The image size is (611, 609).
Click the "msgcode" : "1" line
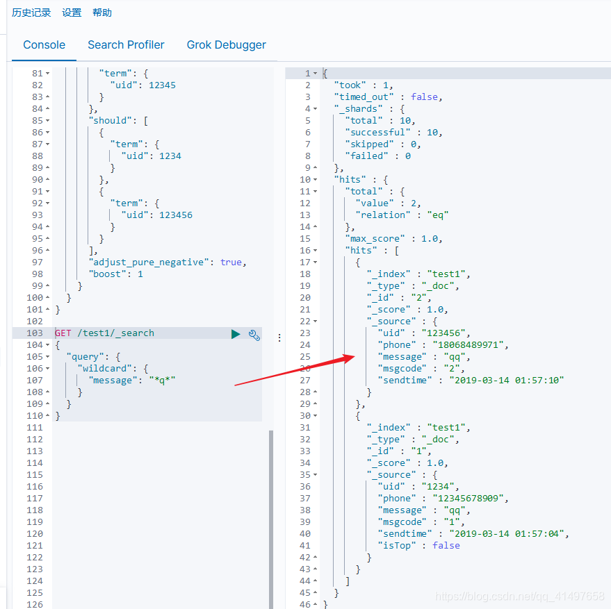pos(421,522)
